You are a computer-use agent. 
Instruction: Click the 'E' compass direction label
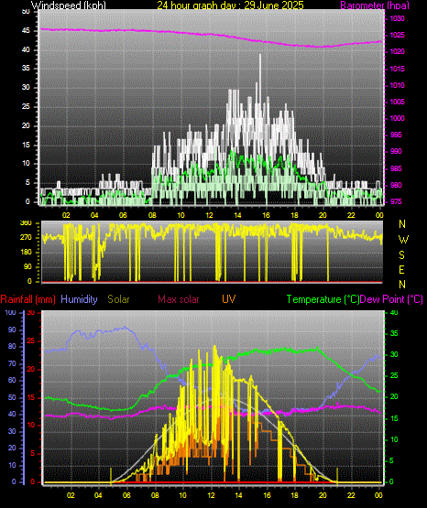click(401, 269)
